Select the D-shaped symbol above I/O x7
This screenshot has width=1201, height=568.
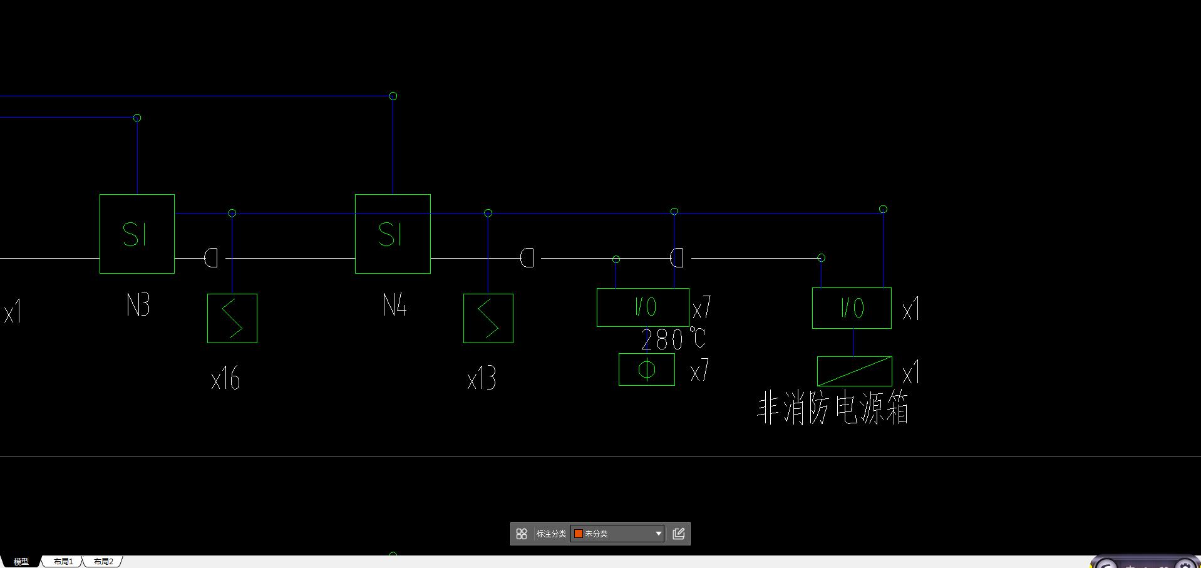pos(677,258)
